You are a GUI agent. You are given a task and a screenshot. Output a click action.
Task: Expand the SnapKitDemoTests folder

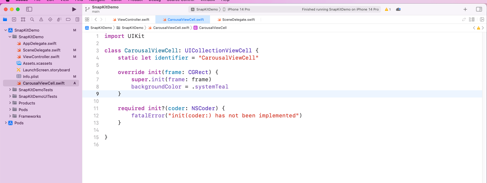10,90
